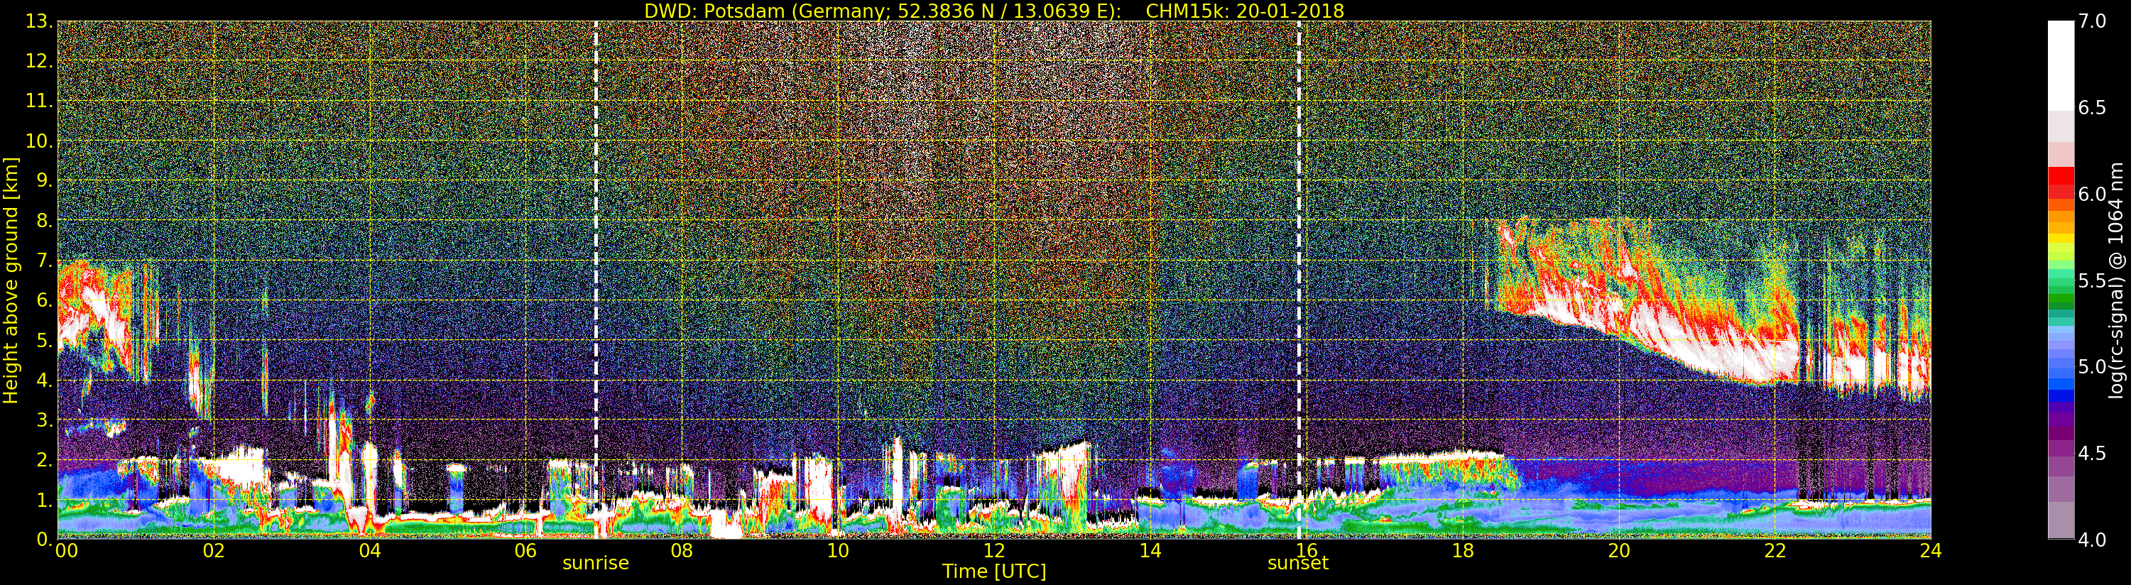
Task: Click the 'Time [UTC]' axis label
Action: click(x=994, y=571)
